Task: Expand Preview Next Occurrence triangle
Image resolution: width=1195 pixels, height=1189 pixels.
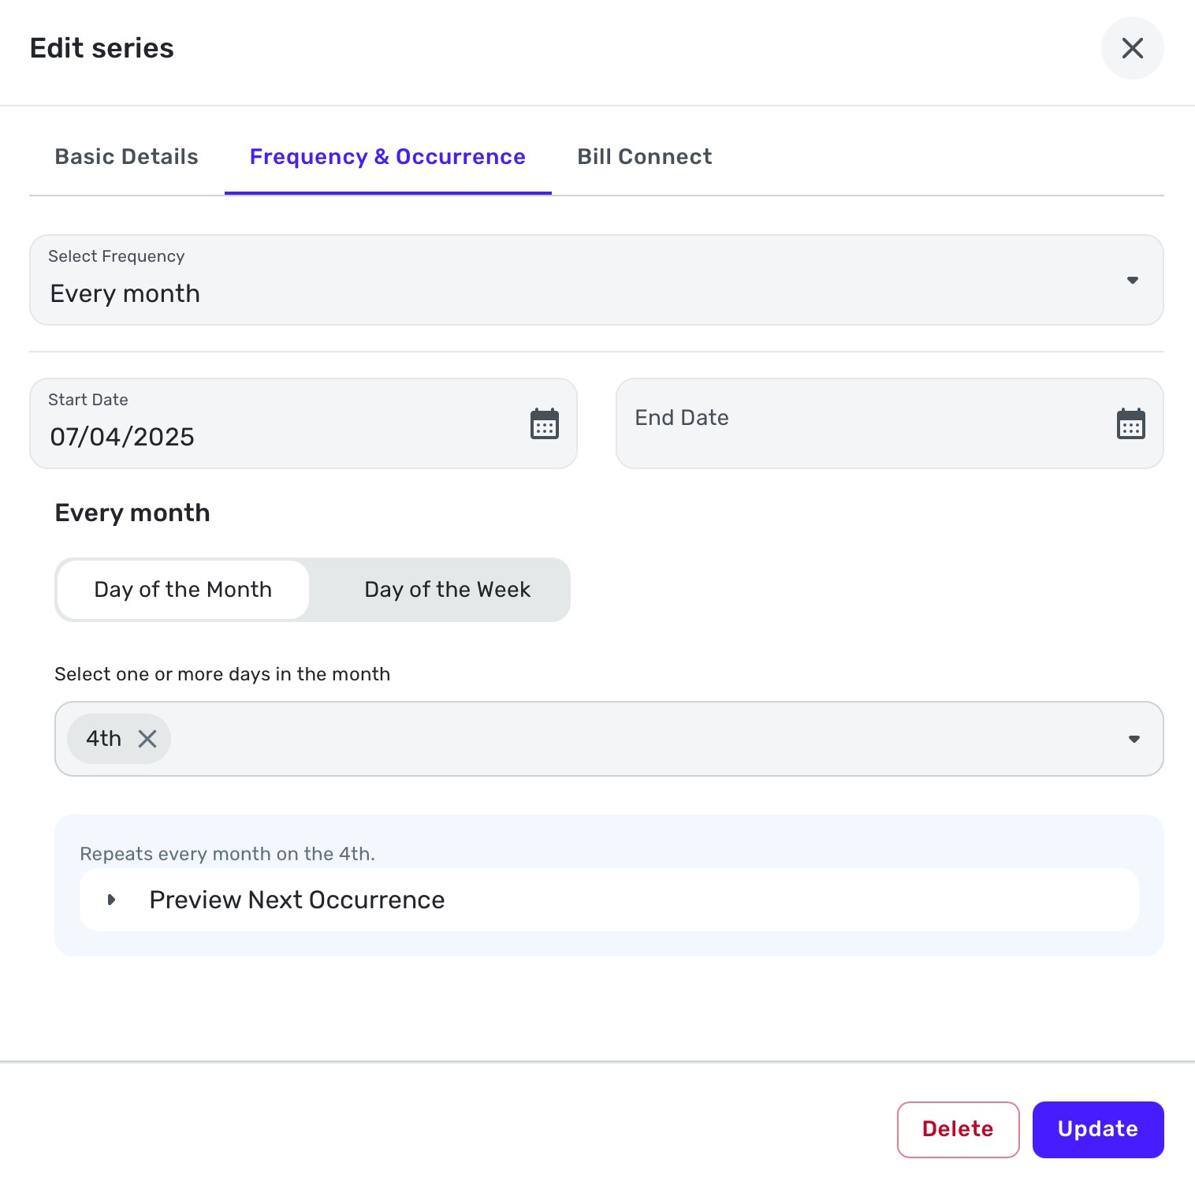Action: coord(112,900)
